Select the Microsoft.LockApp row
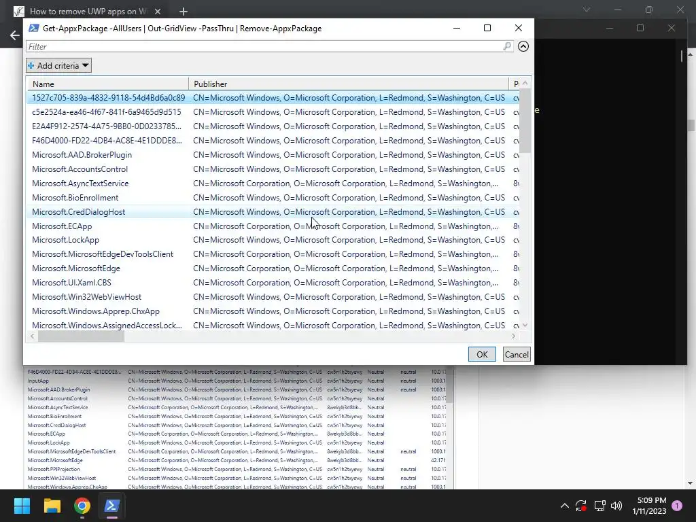The height and width of the screenshot is (522, 696). coord(273,240)
